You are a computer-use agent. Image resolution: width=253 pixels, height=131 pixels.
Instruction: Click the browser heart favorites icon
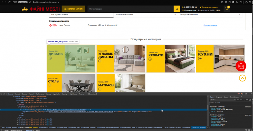click(x=240, y=2)
